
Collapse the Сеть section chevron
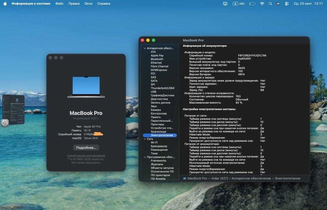pos(145,139)
